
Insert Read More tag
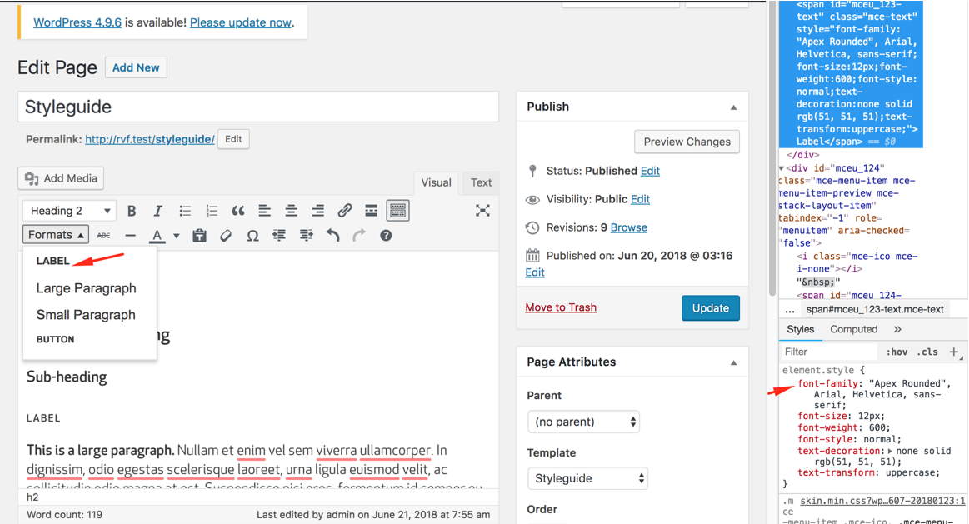coord(372,211)
